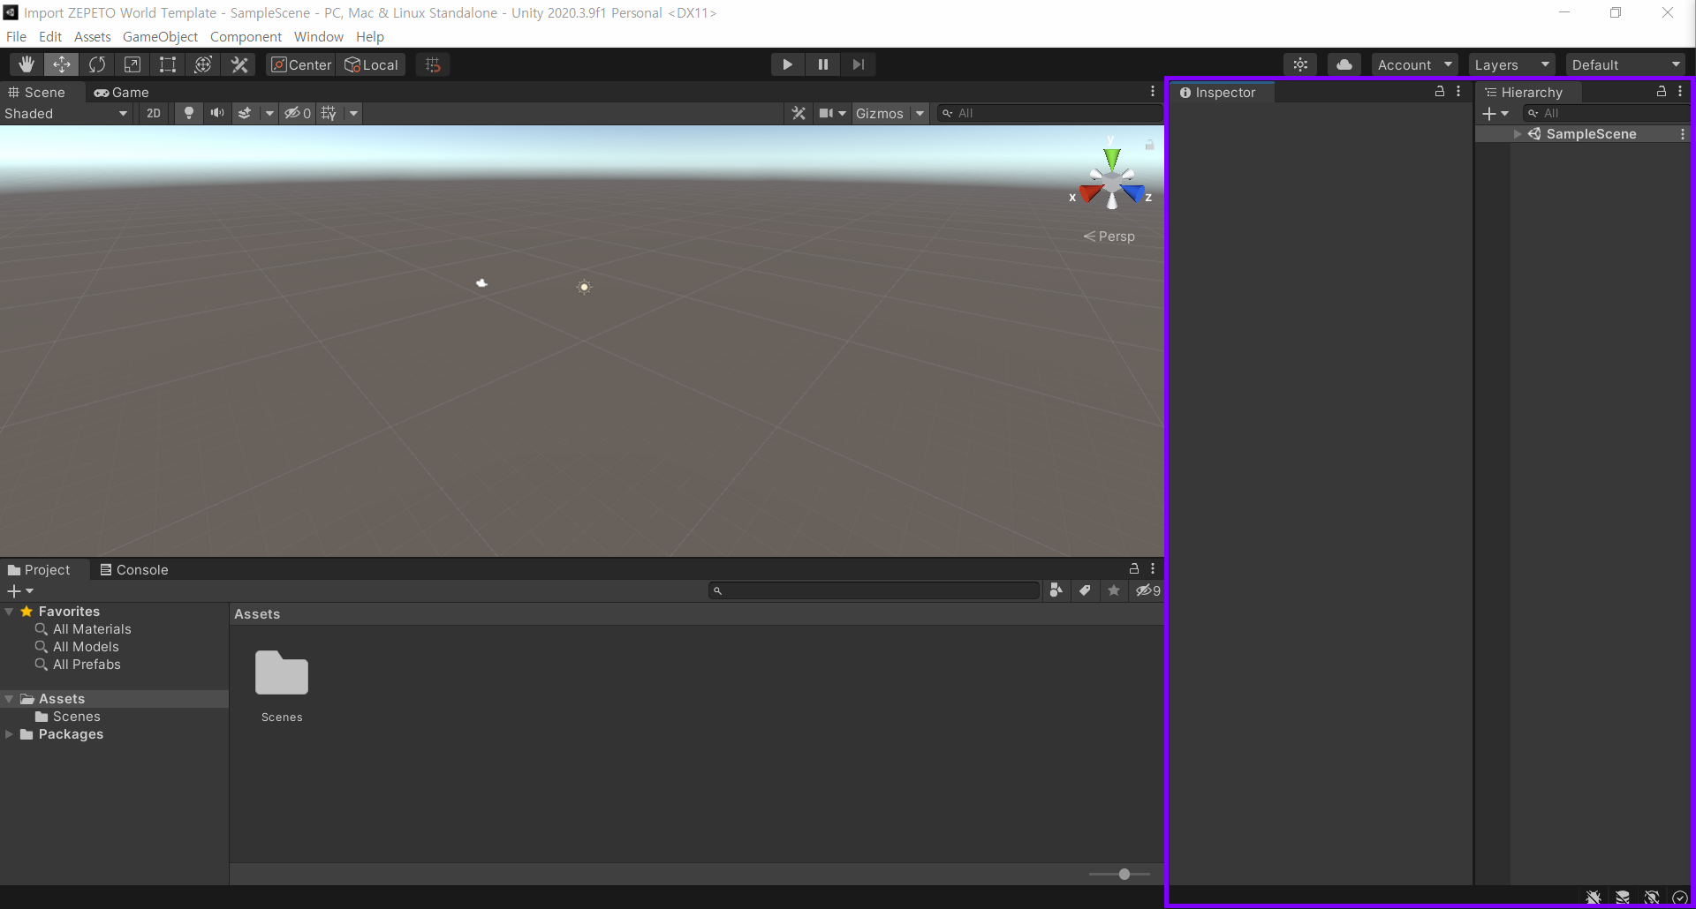Toggle Local handle rotation

pos(372,64)
